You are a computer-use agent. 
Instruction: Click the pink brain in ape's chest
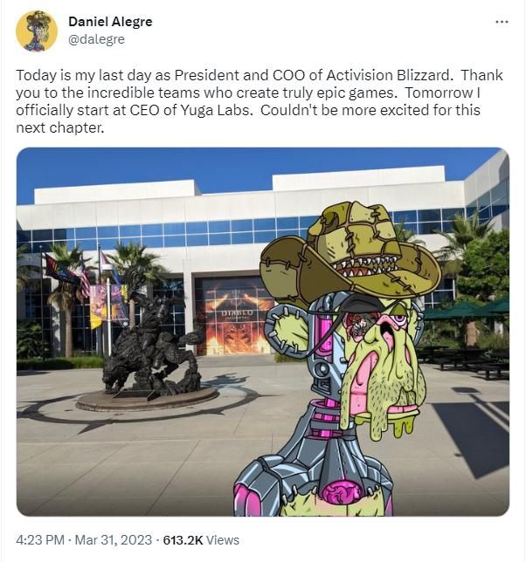click(340, 493)
